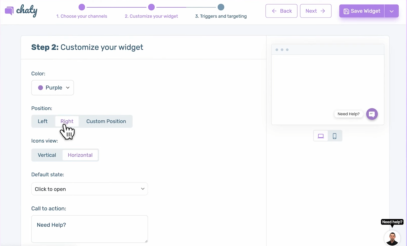Go to step 1 Choose your channels
The height and width of the screenshot is (246, 407).
[x=82, y=16]
